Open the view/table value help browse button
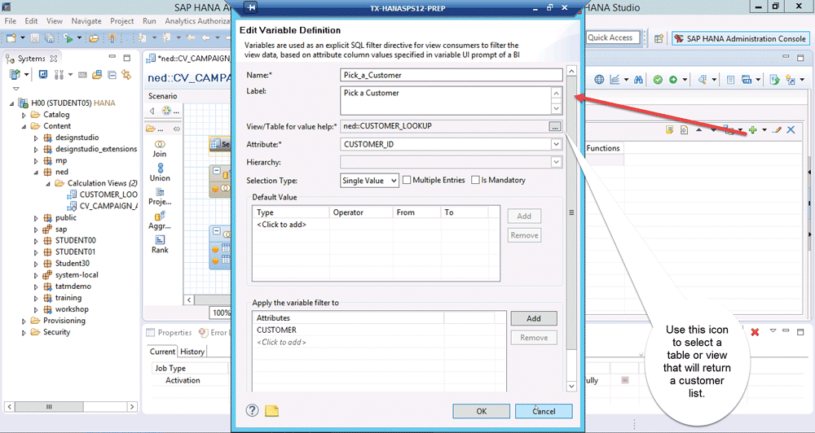 (555, 126)
